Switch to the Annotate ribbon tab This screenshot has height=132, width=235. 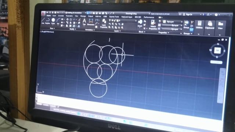61,16
